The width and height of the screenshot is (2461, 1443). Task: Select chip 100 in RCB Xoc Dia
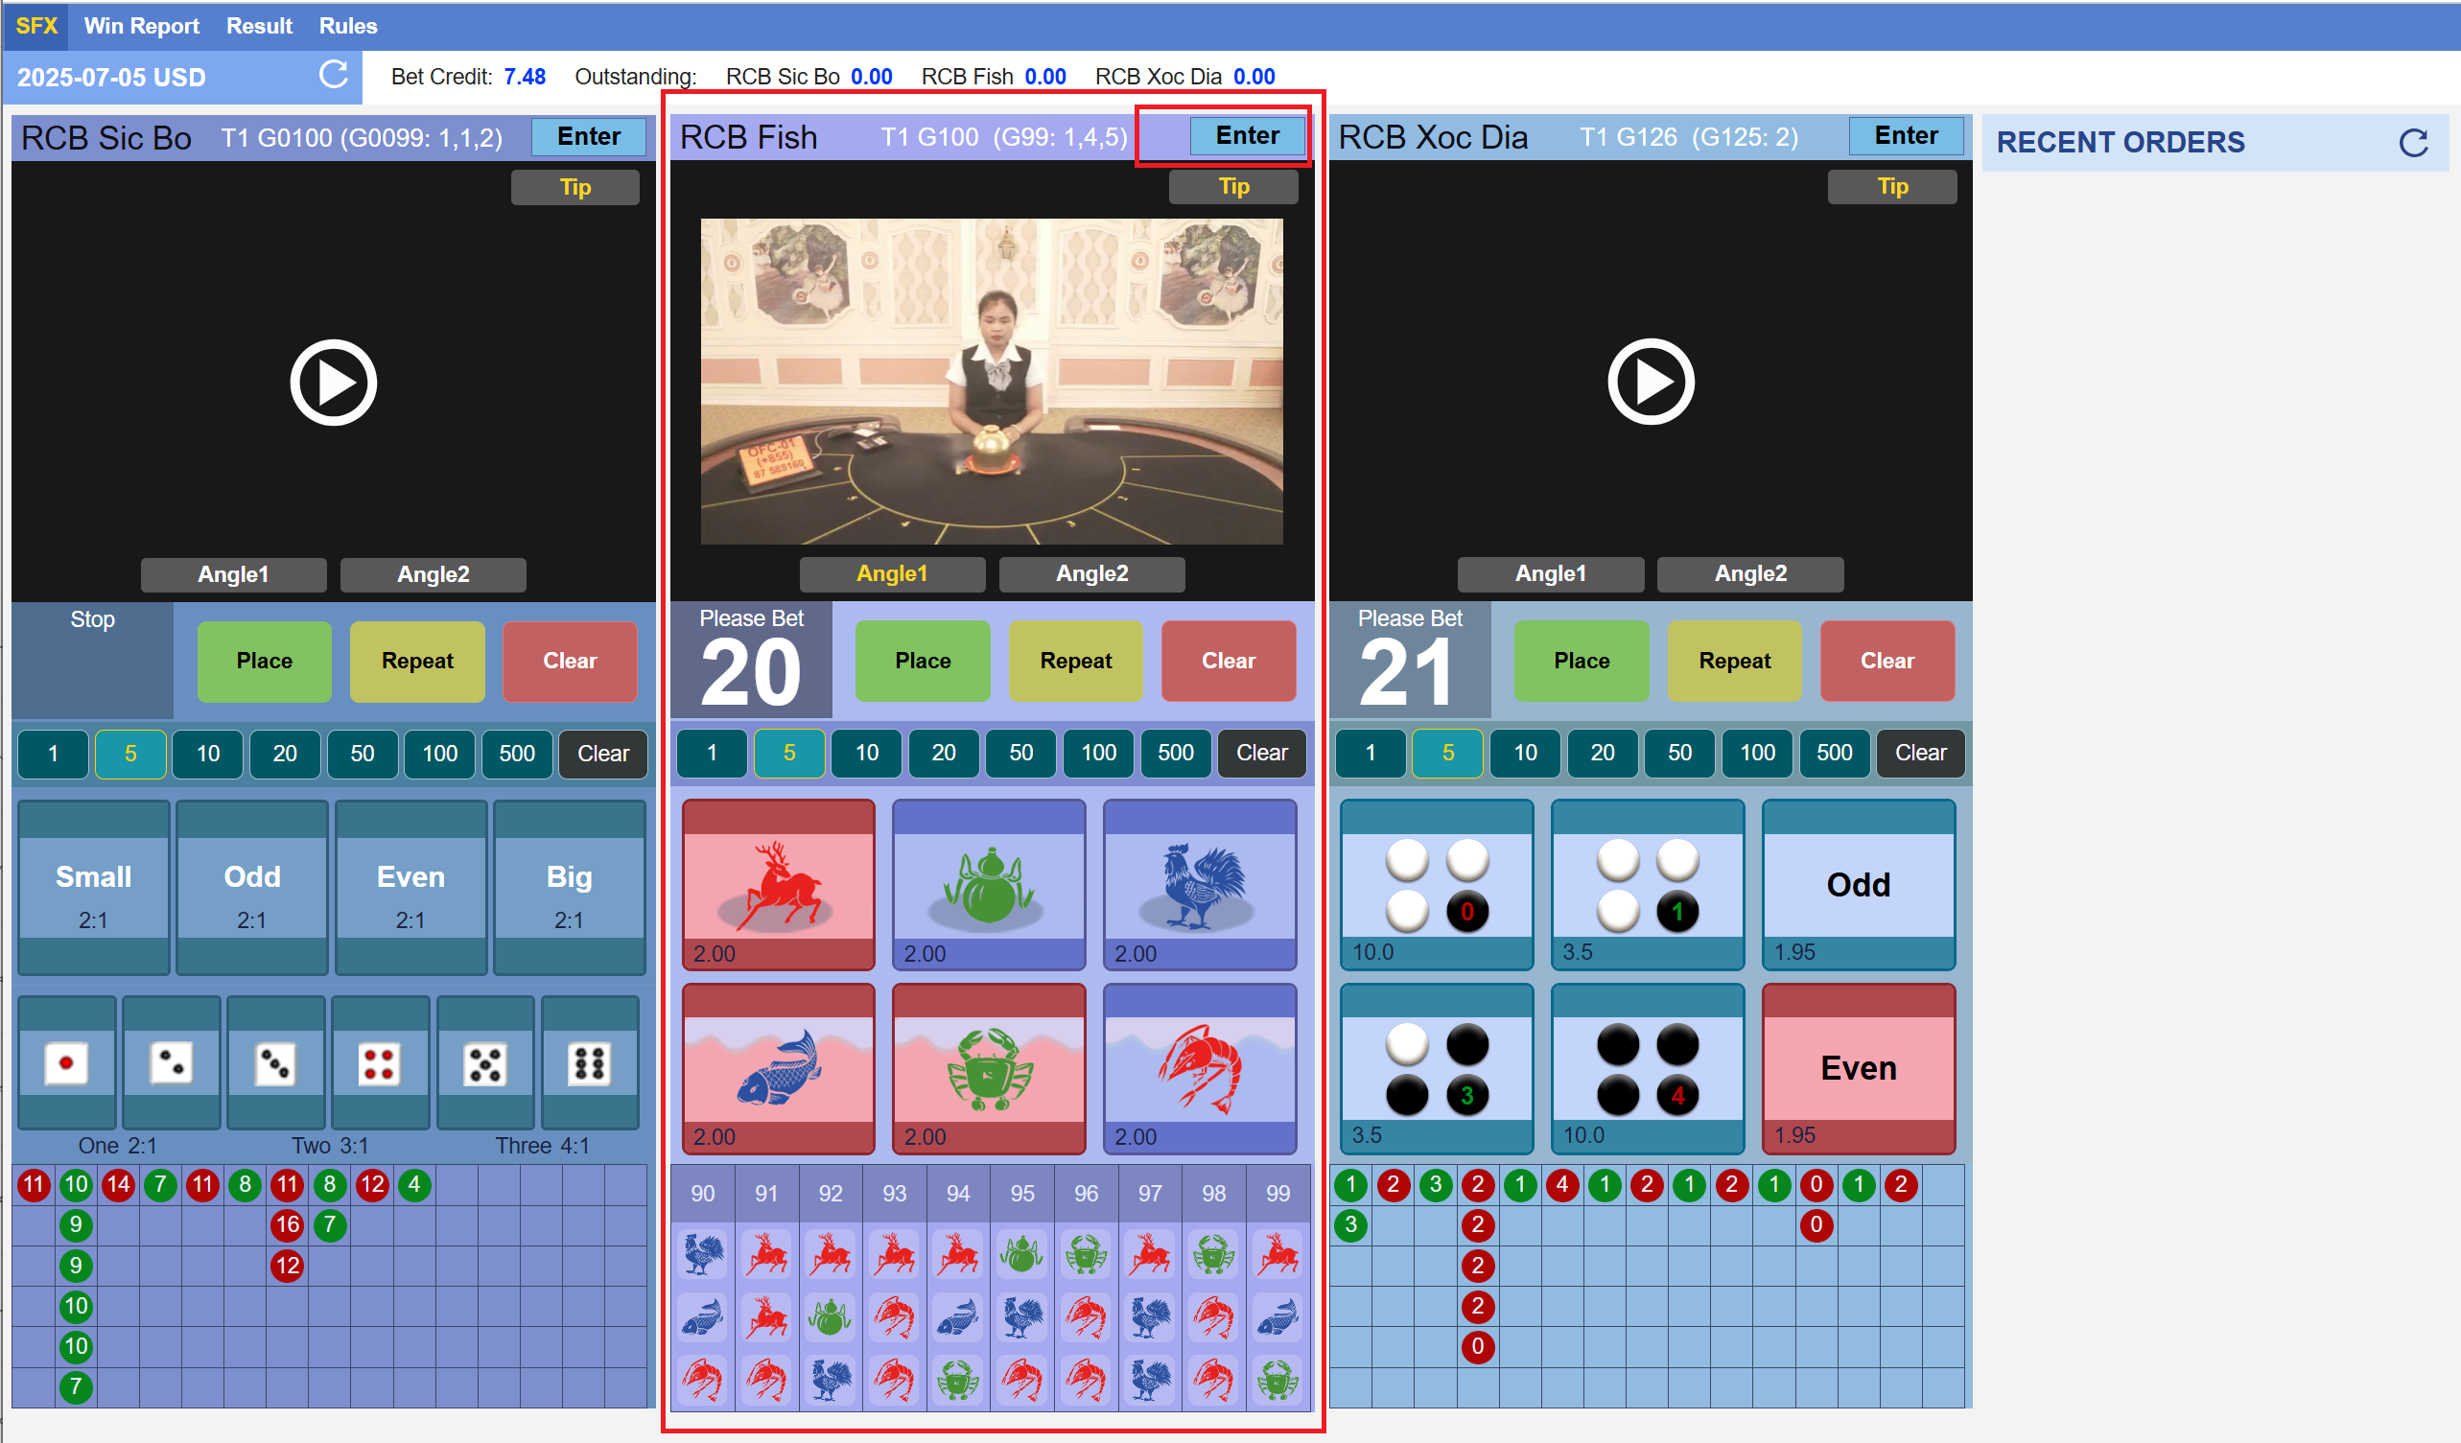click(x=1757, y=753)
